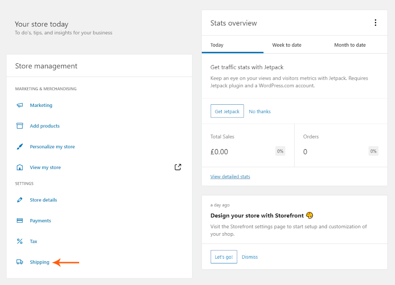Image resolution: width=395 pixels, height=285 pixels.
Task: Open the View detailed stats link
Action: pos(230,177)
